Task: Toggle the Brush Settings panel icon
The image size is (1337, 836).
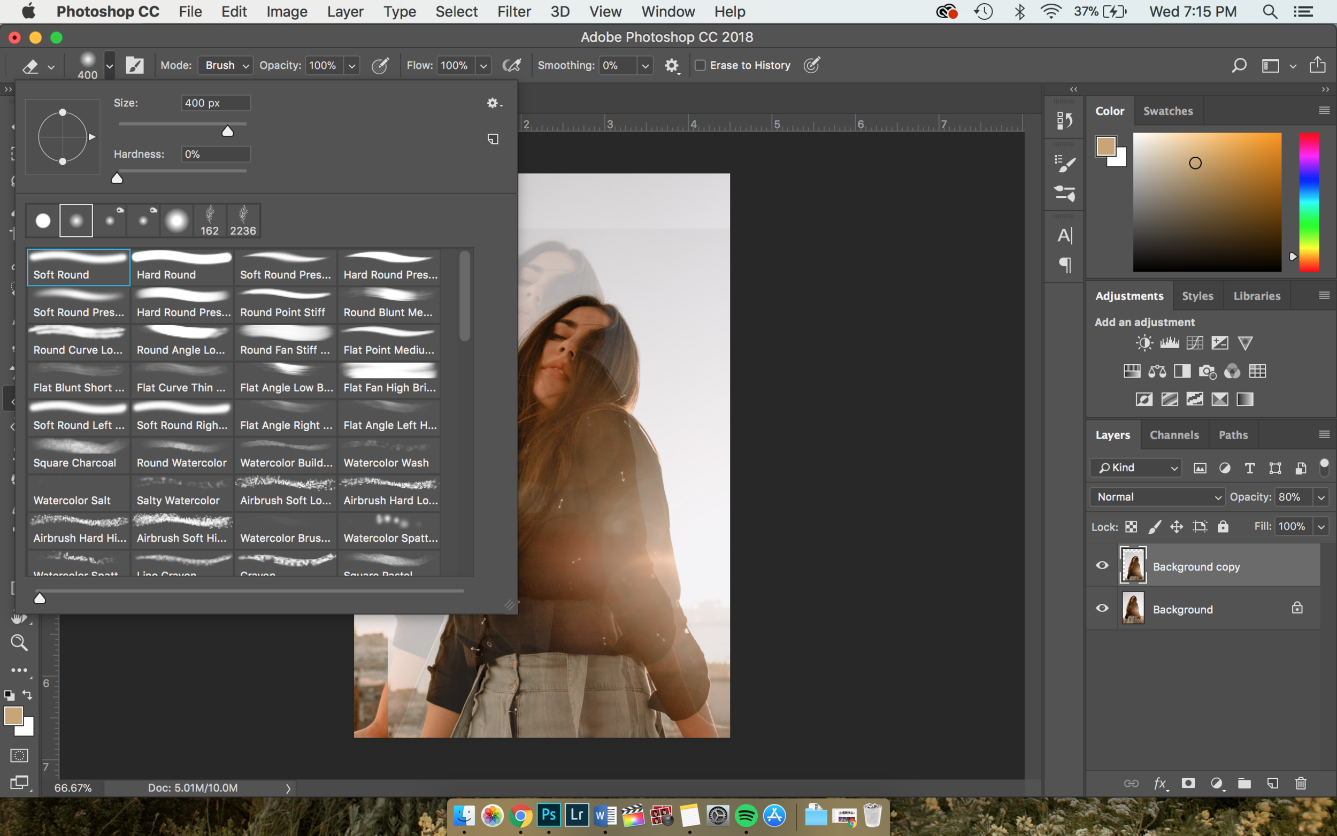Action: point(134,65)
